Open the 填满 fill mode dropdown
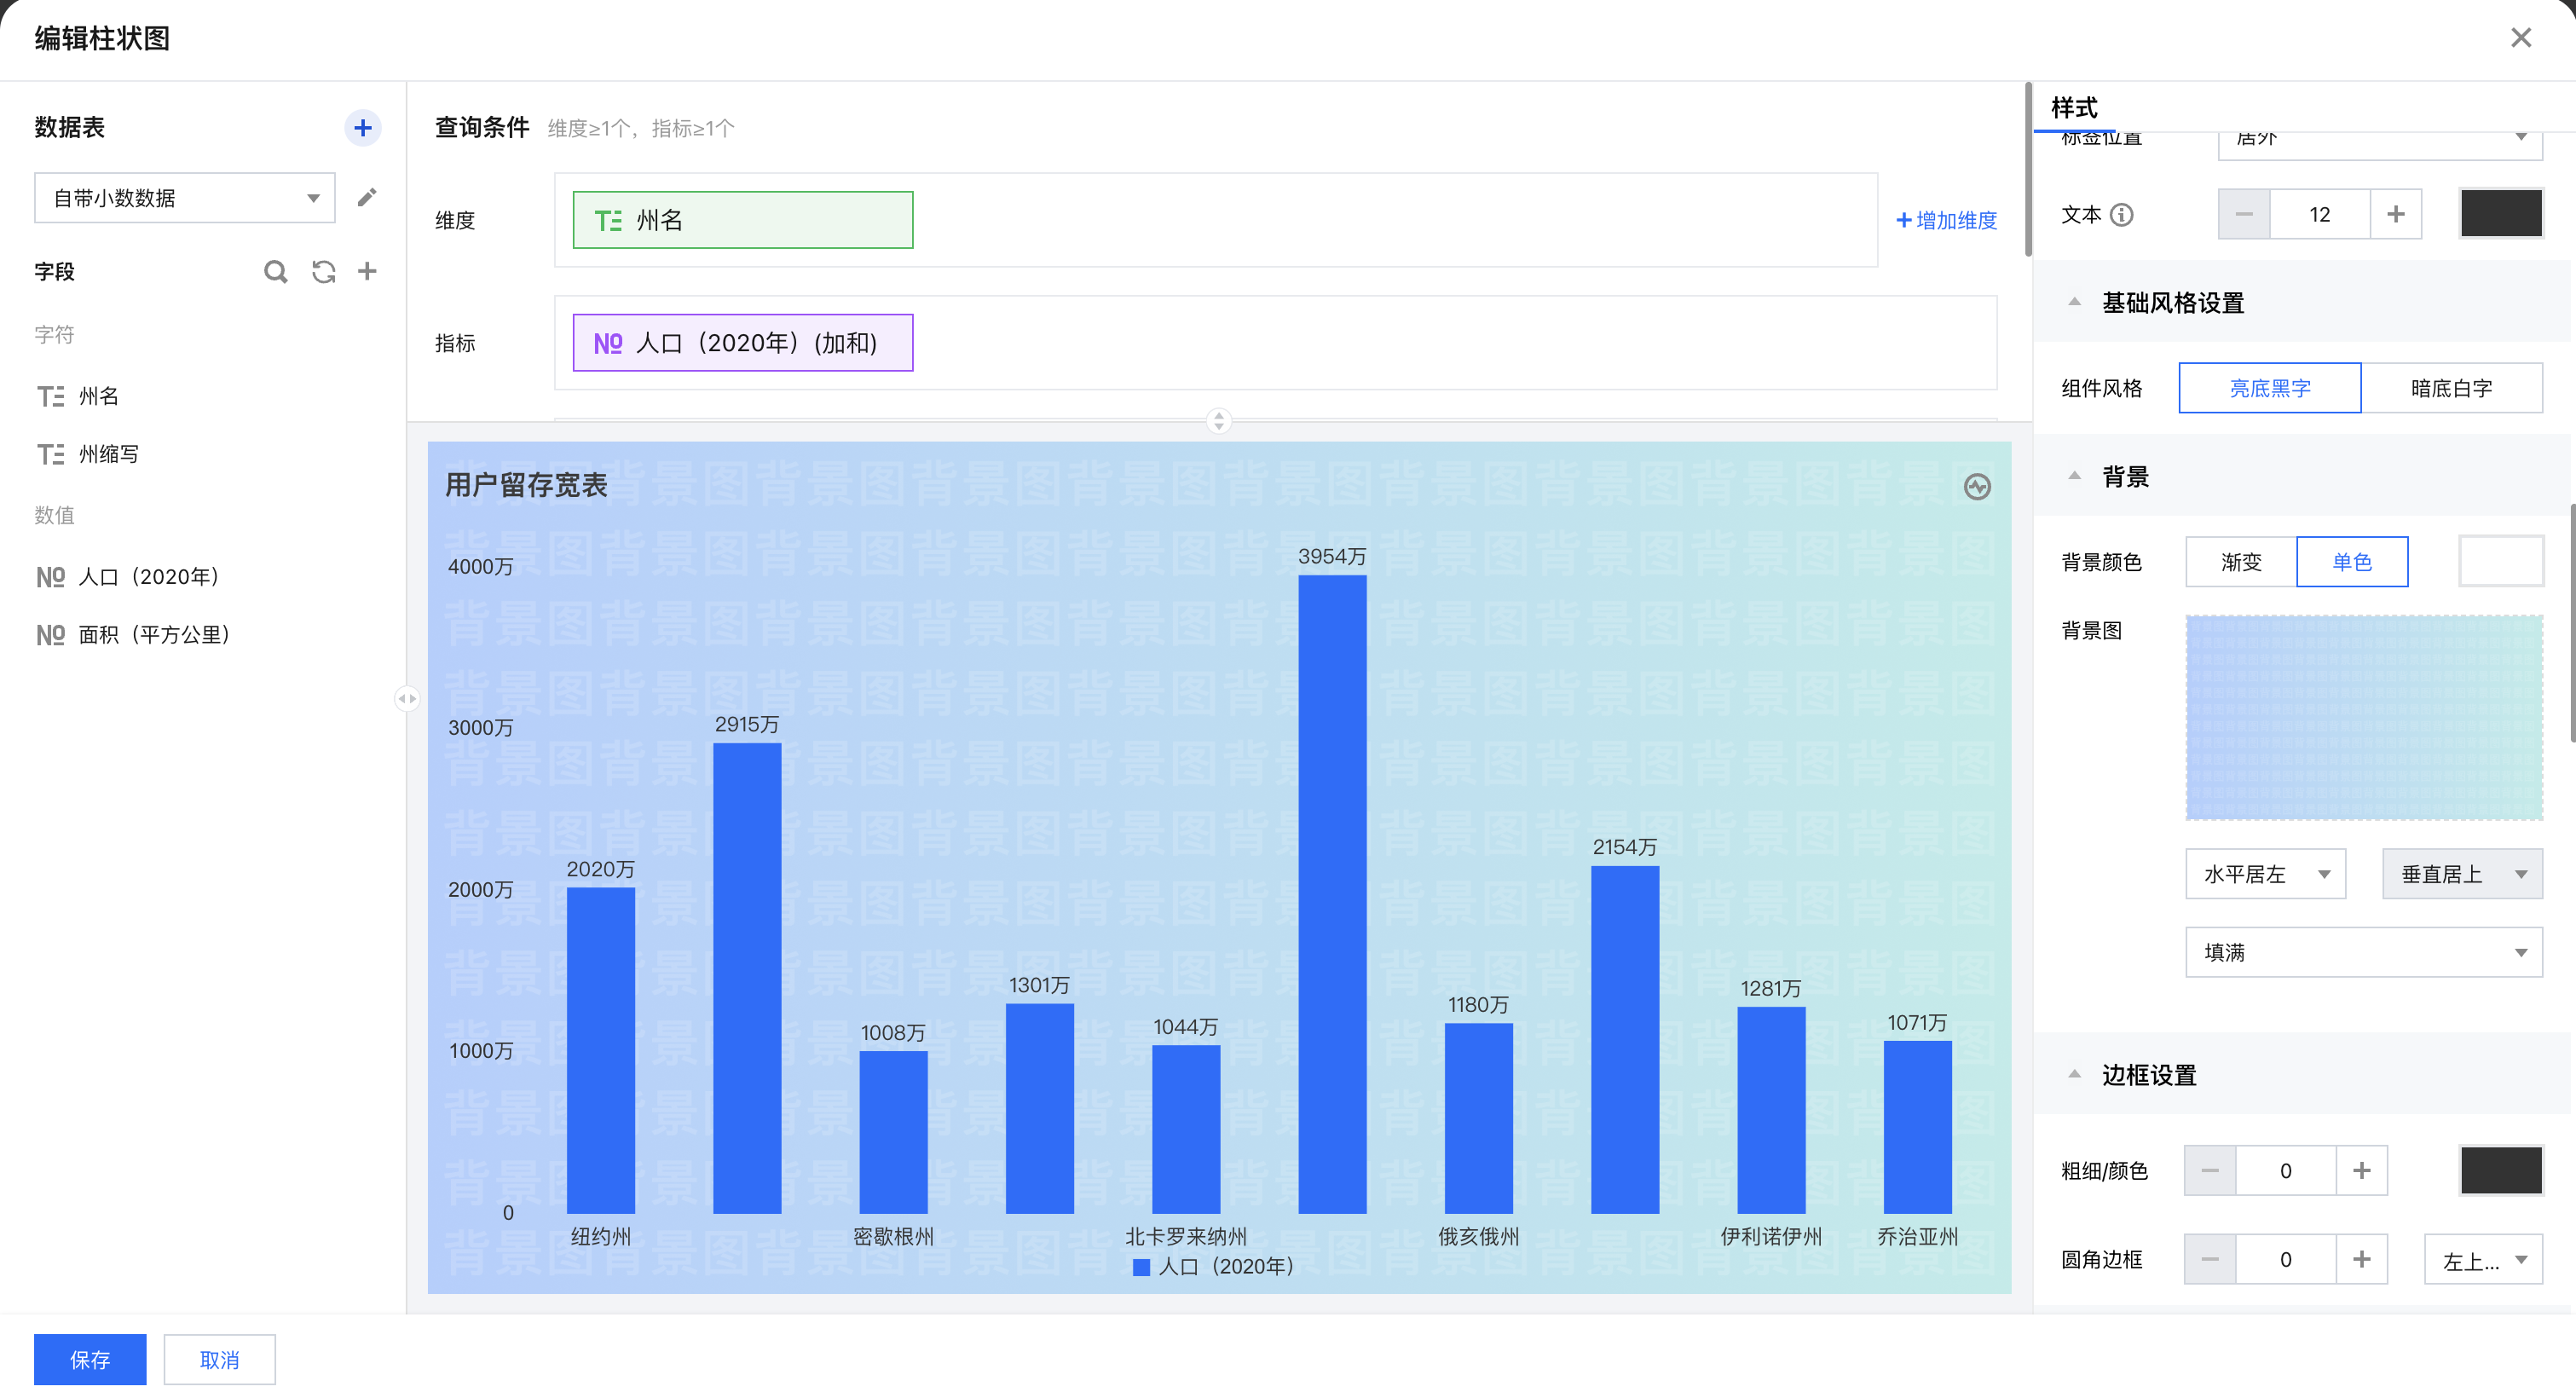Viewport: 2576px width, 1398px height. click(x=2363, y=953)
